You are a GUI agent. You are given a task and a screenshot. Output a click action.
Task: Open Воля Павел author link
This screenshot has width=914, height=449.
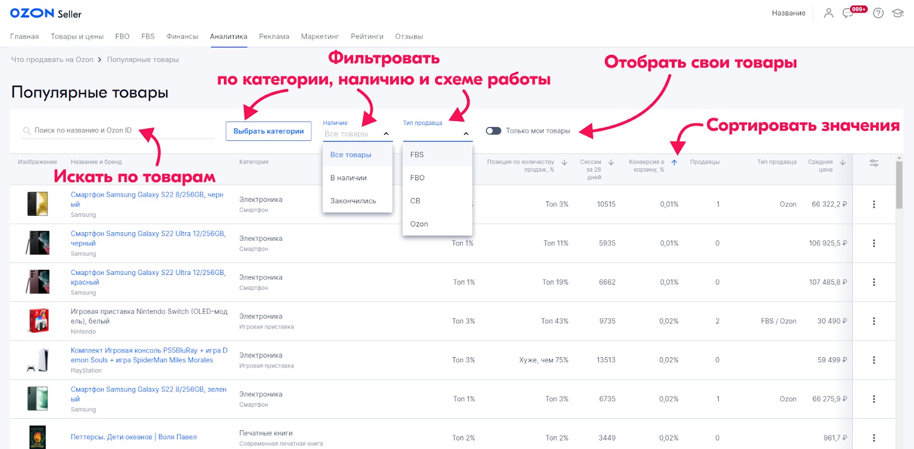point(177,437)
